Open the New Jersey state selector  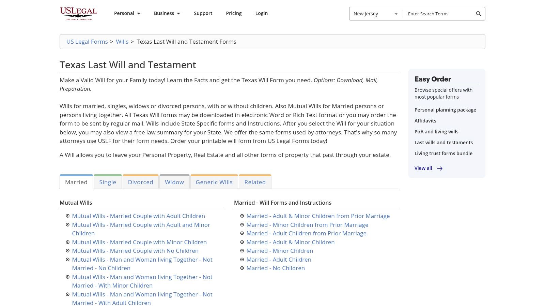tap(375, 14)
